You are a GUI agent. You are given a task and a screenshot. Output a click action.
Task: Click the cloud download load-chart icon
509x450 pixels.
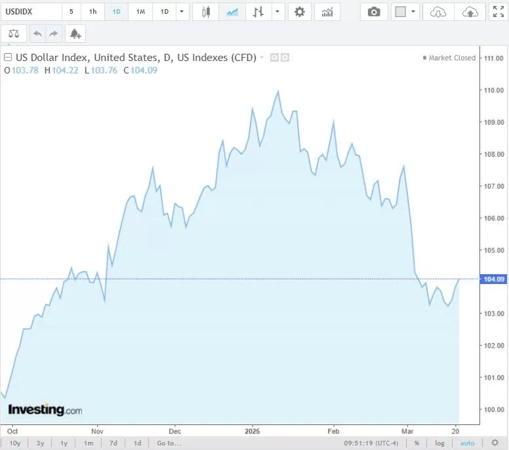(x=438, y=12)
